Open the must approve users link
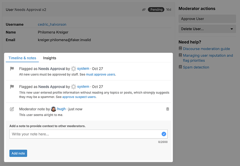Viewport: 240px width, 166px height. pos(101,74)
